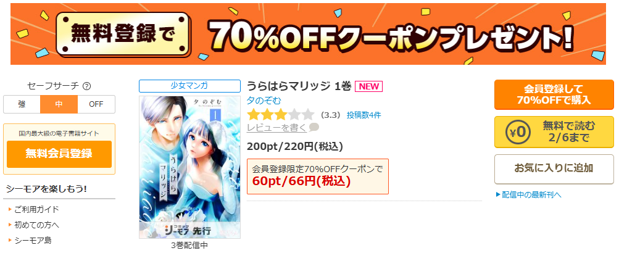Click the NEW badge beside the title

(368, 86)
